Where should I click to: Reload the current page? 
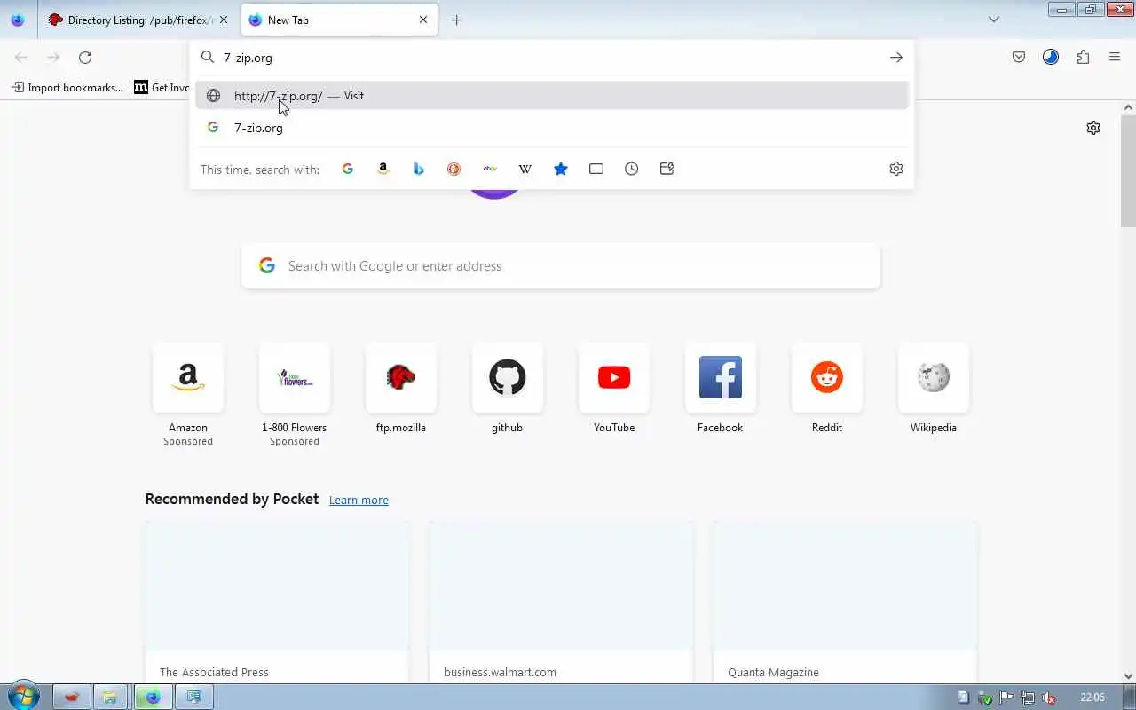coord(85,58)
